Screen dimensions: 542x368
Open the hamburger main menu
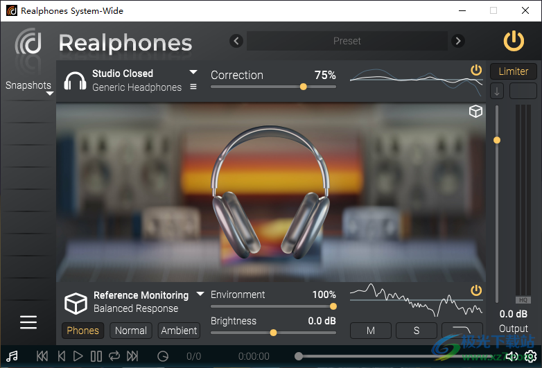[28, 322]
